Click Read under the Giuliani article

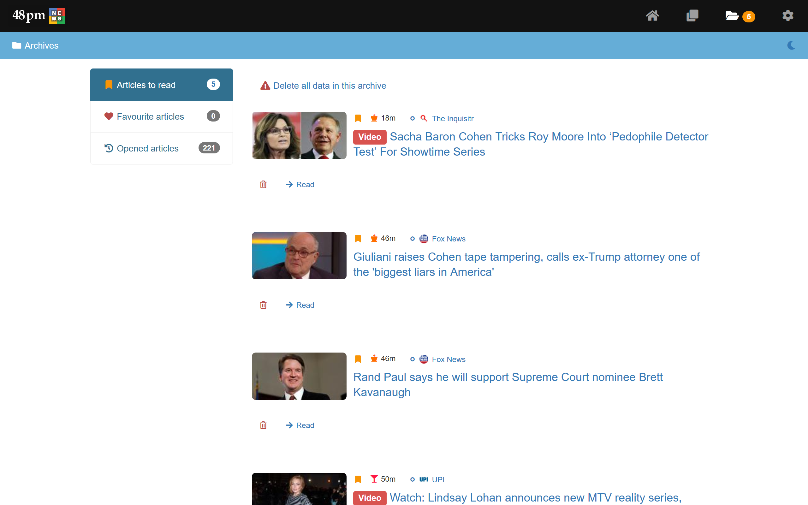pyautogui.click(x=300, y=305)
